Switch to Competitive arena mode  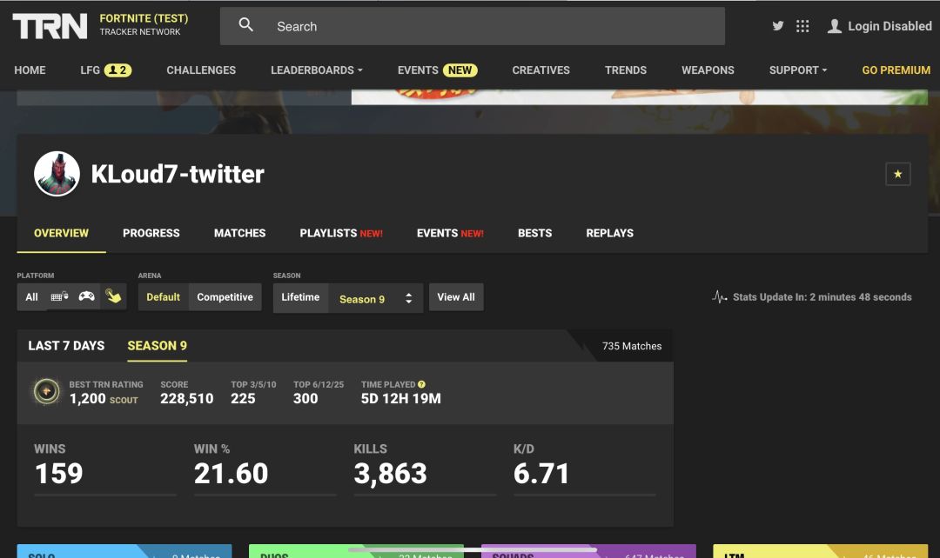pyautogui.click(x=225, y=297)
